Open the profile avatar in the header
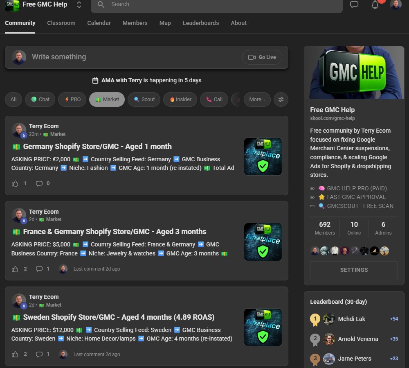Viewport: 409px width, 368px height. click(x=396, y=5)
